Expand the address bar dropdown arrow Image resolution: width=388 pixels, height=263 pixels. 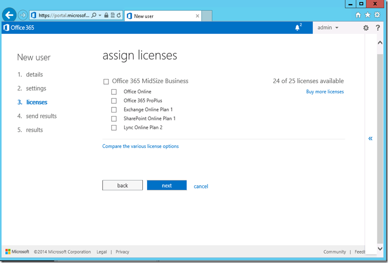100,15
